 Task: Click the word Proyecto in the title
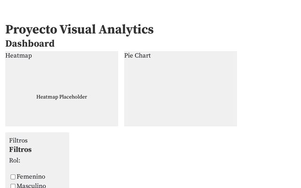click(x=31, y=30)
